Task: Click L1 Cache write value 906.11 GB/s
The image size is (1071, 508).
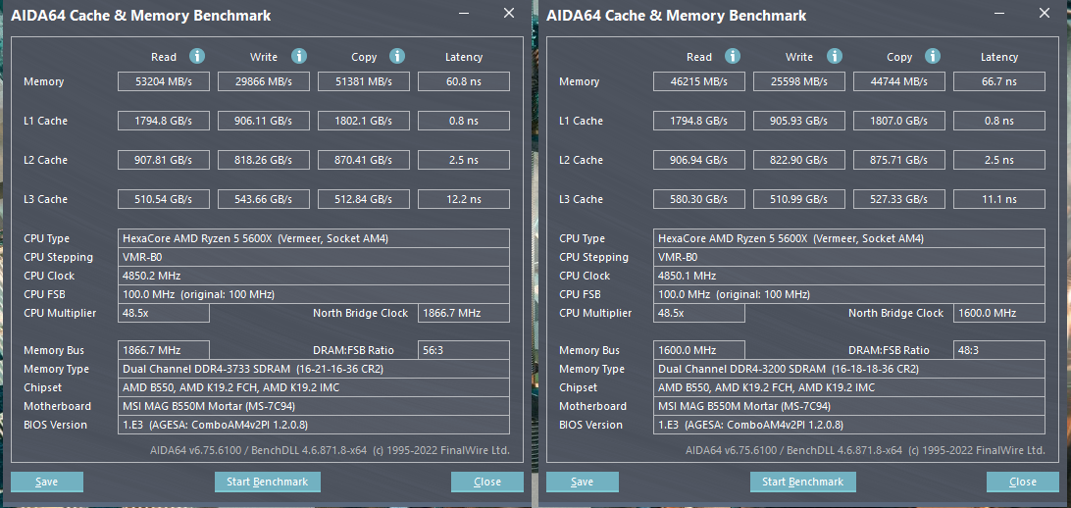Action: coord(264,121)
